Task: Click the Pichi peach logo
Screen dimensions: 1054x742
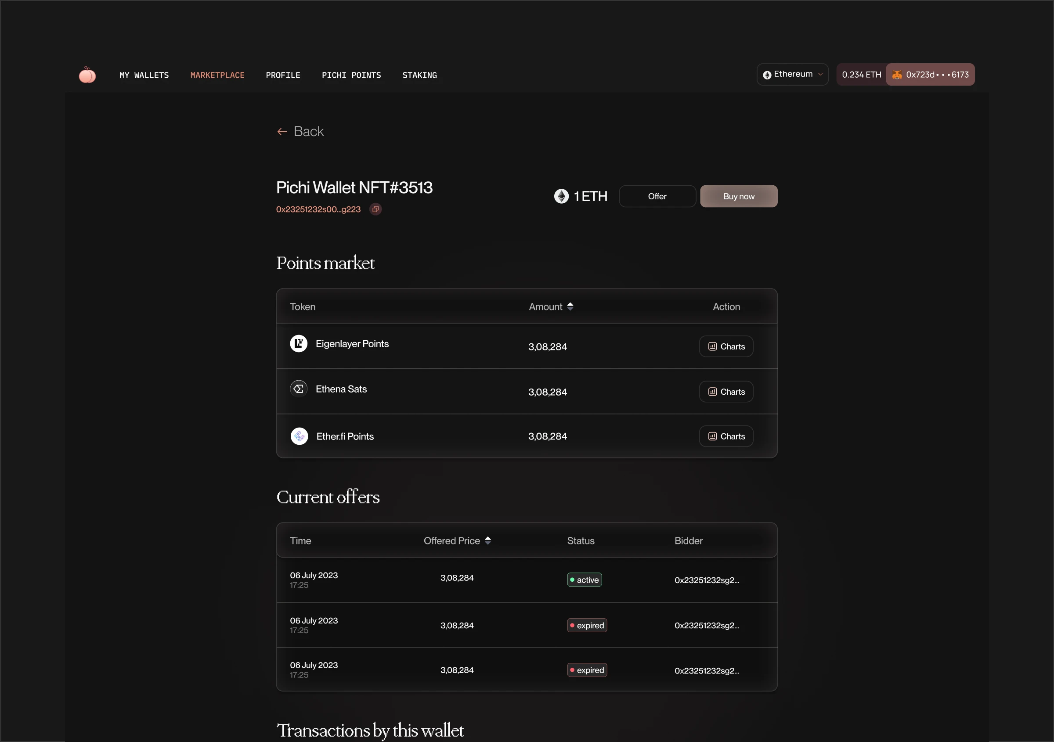Action: point(87,74)
